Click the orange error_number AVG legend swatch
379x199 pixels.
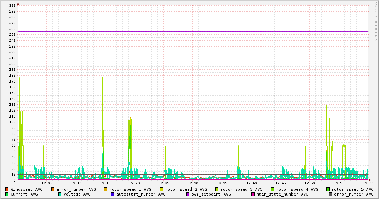point(53,189)
